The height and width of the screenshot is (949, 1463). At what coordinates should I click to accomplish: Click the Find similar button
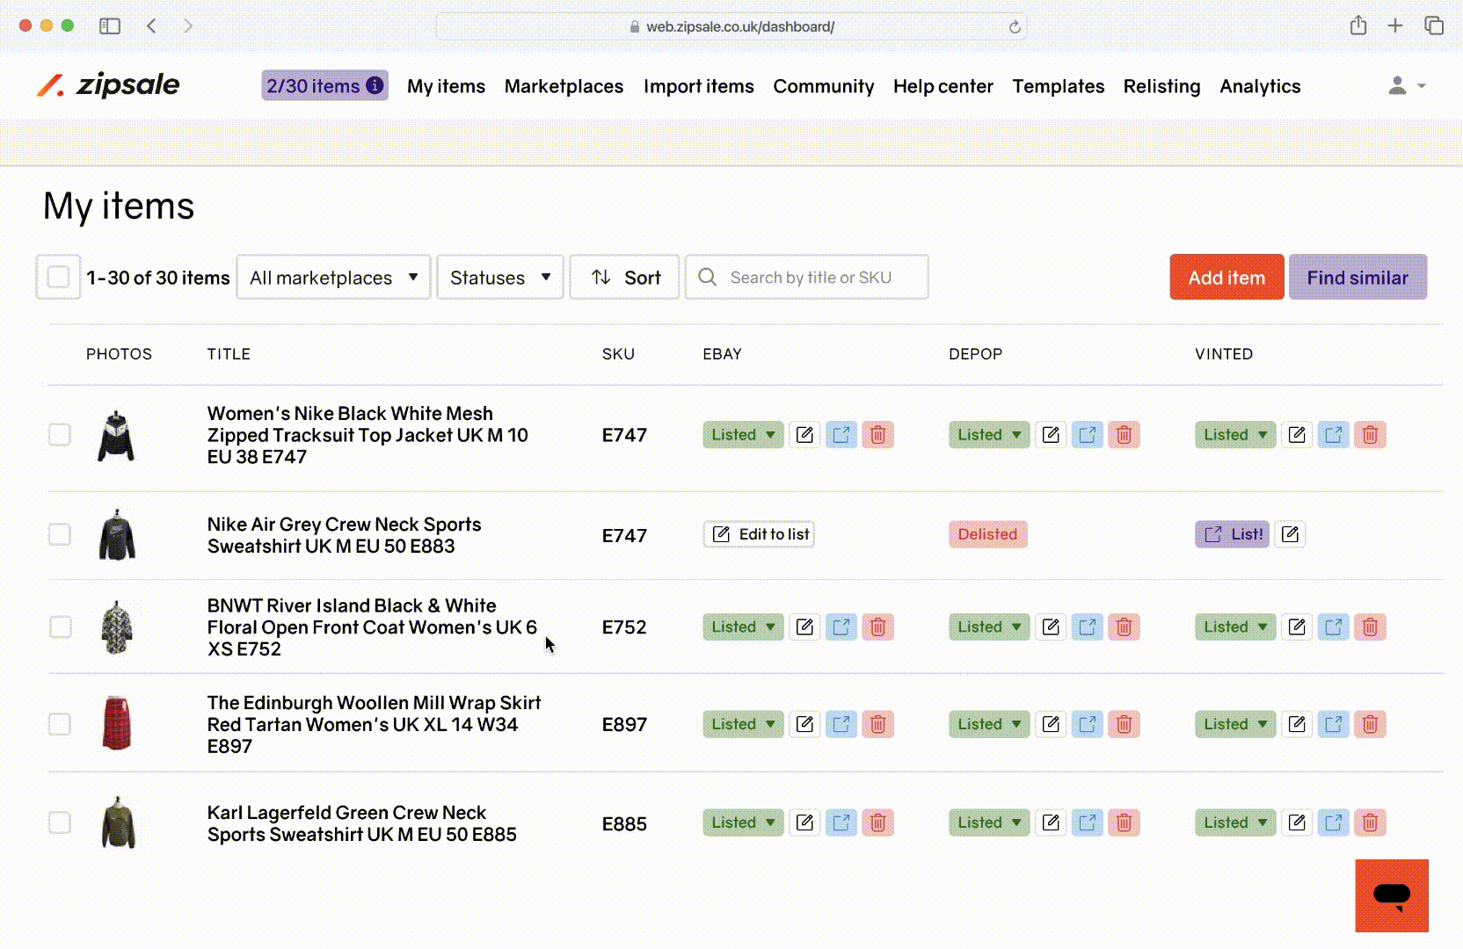click(1357, 278)
